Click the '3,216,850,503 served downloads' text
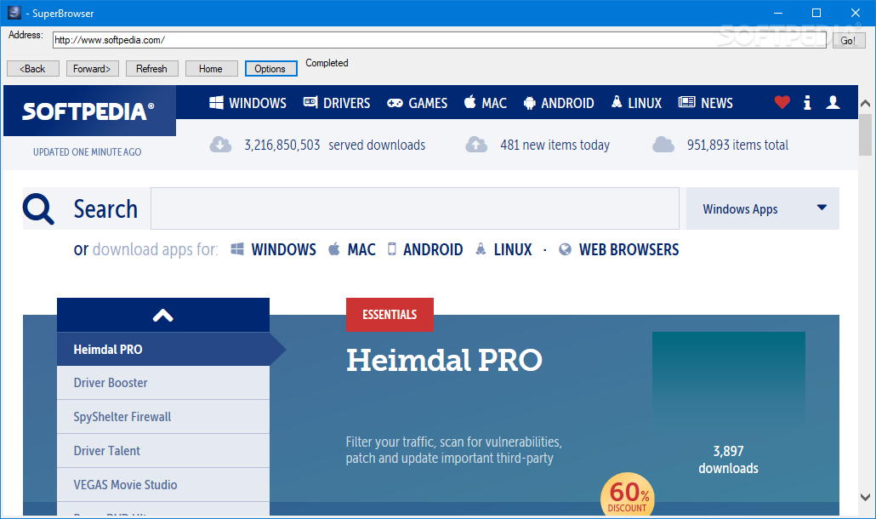Viewport: 876px width, 519px height. [334, 145]
